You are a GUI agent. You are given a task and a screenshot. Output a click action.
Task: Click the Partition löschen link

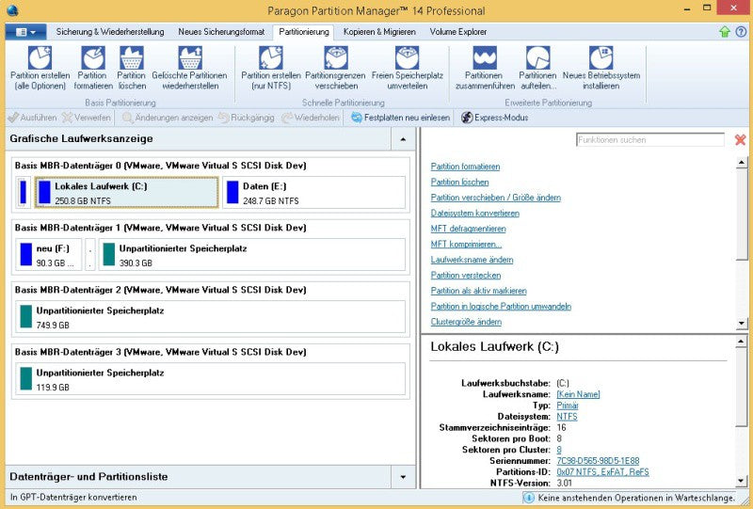point(459,182)
